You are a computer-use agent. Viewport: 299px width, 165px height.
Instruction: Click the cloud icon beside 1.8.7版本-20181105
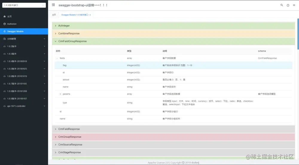pos(4,84)
